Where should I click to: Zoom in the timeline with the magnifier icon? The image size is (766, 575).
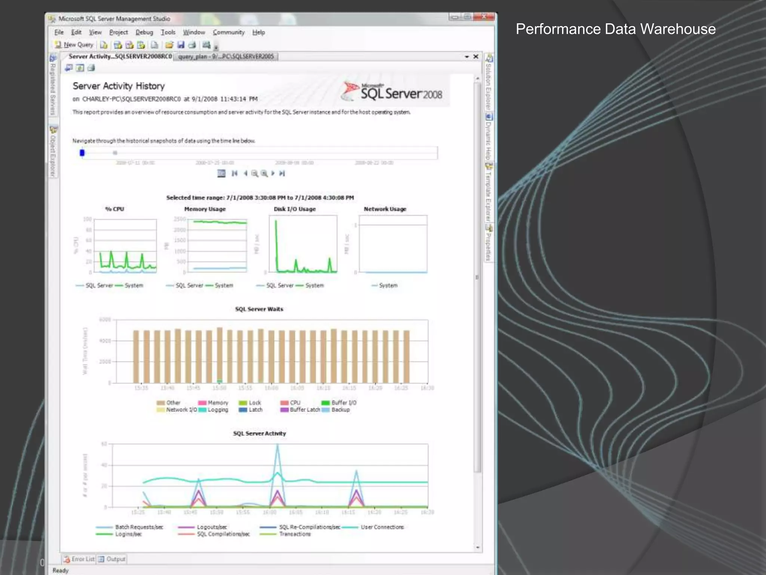point(264,173)
